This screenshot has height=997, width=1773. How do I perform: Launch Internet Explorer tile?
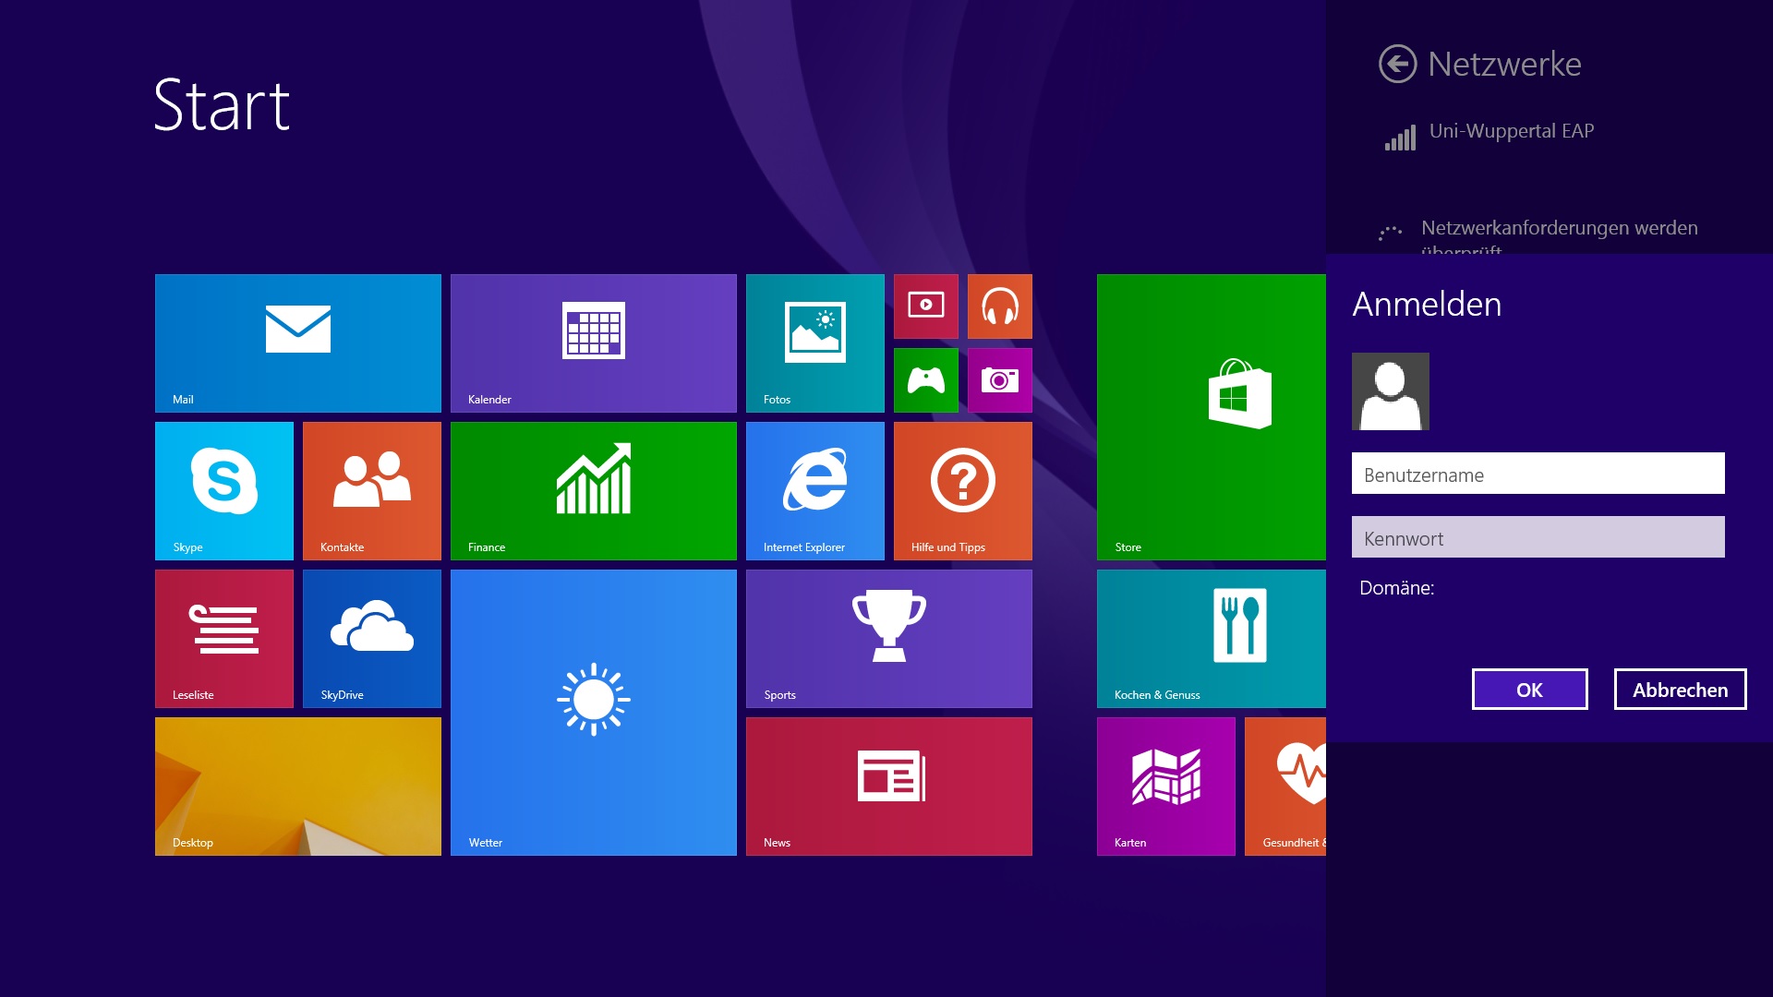coord(814,490)
